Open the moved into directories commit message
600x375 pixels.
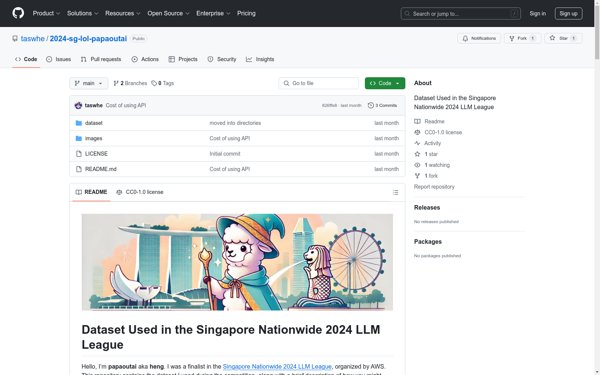tap(235, 123)
